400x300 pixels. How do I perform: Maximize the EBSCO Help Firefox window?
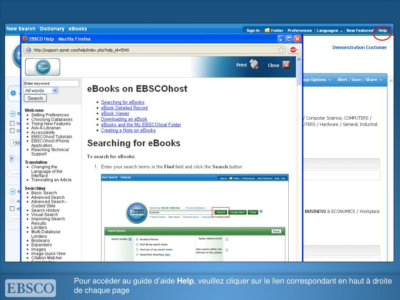coord(289,39)
